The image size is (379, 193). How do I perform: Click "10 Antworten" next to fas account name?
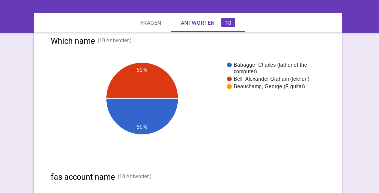coord(135,177)
